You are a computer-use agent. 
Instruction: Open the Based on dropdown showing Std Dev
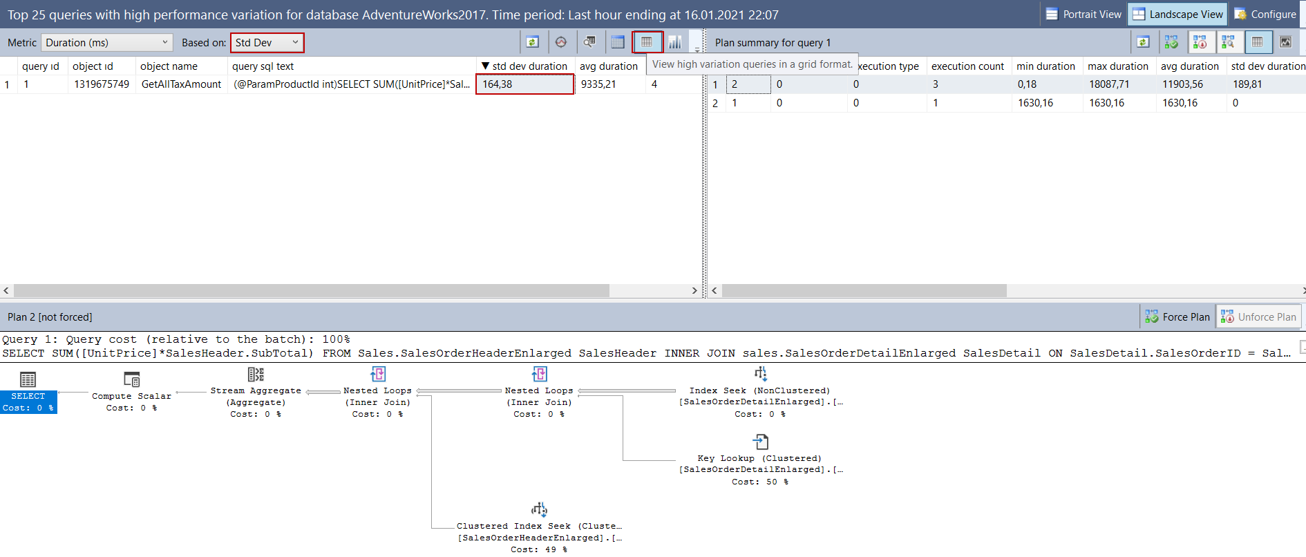[267, 42]
